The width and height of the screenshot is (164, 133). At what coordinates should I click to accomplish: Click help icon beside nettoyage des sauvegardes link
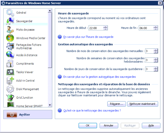tap(60, 111)
